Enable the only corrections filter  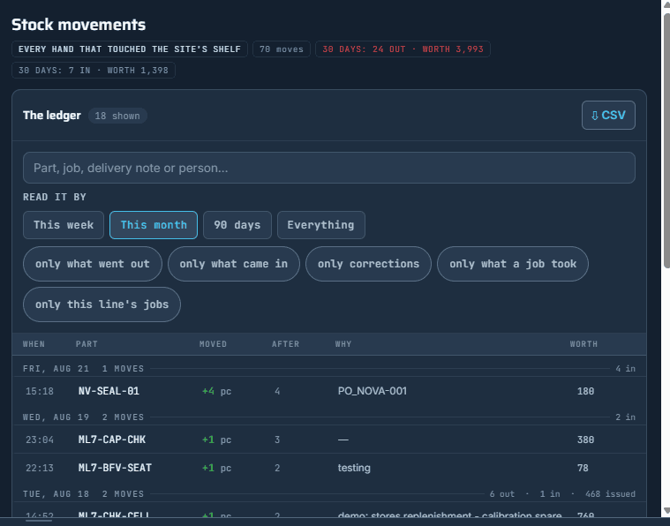(368, 264)
